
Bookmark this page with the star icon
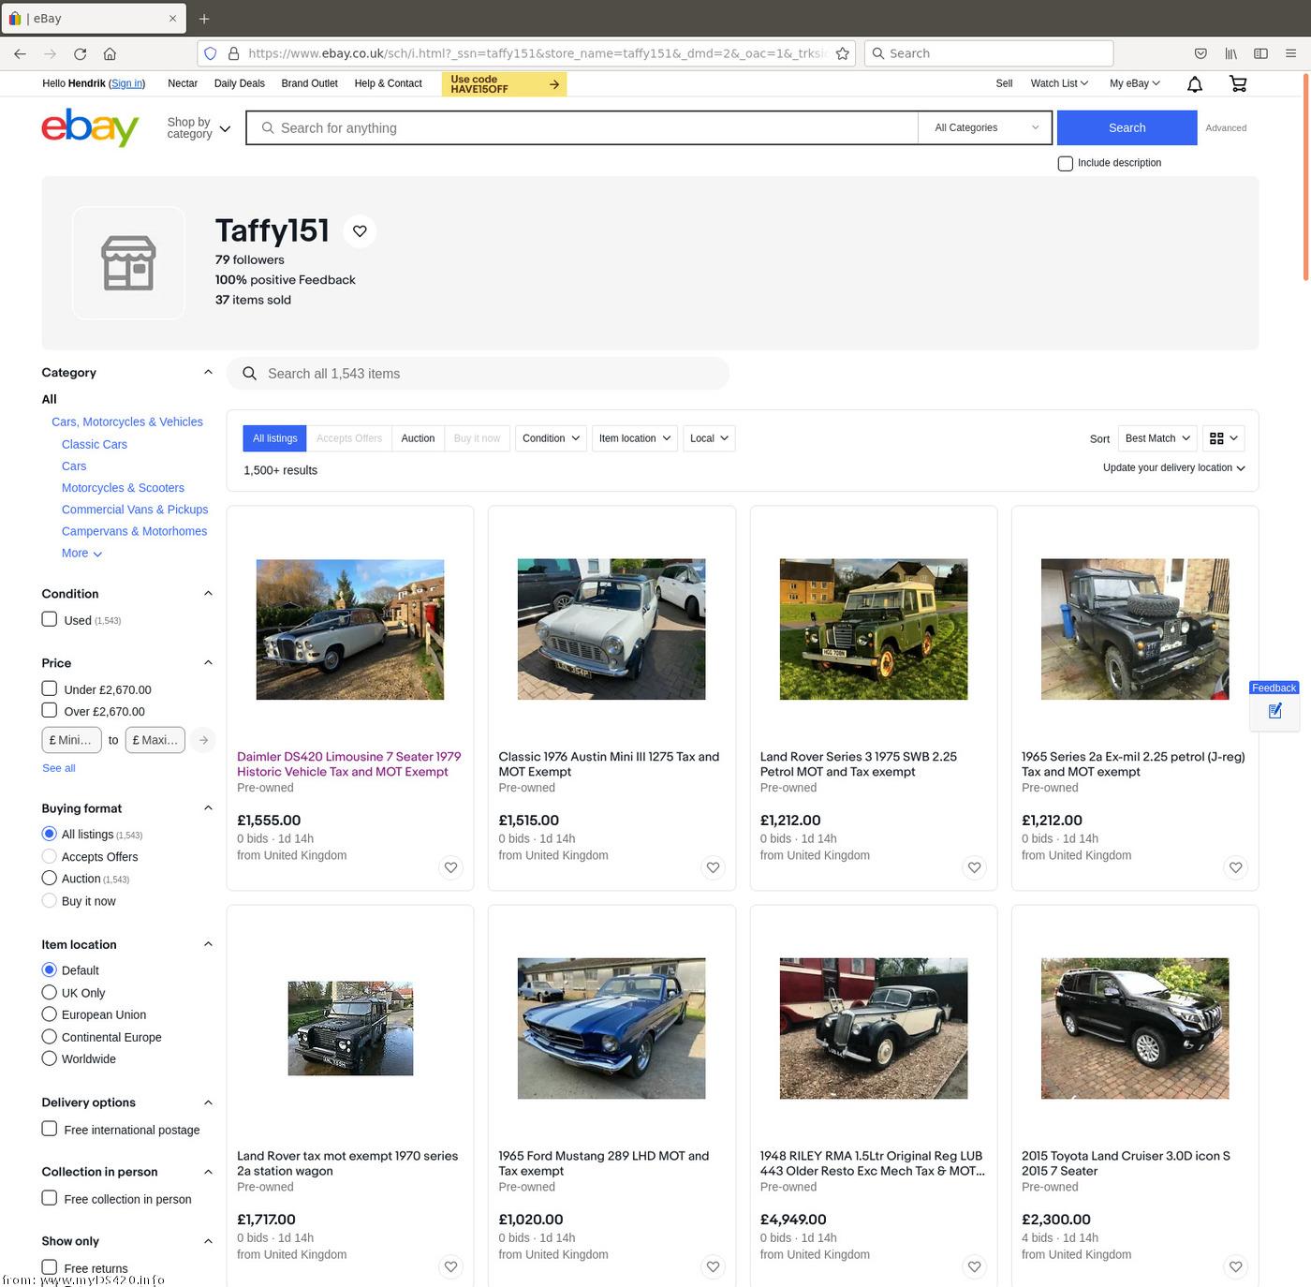coord(842,53)
